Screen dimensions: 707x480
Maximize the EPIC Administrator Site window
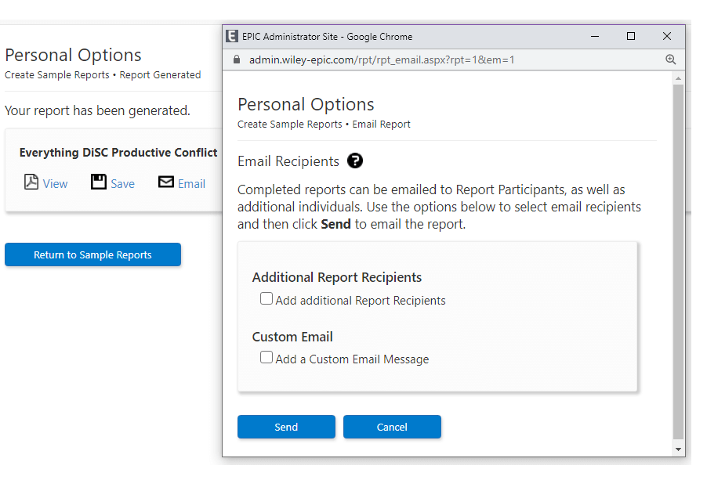point(631,37)
